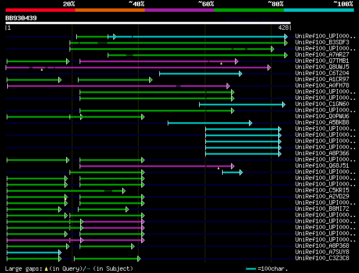
Task: Select the UniRef100_C3Z3C8 label
Action: [x=322, y=258]
